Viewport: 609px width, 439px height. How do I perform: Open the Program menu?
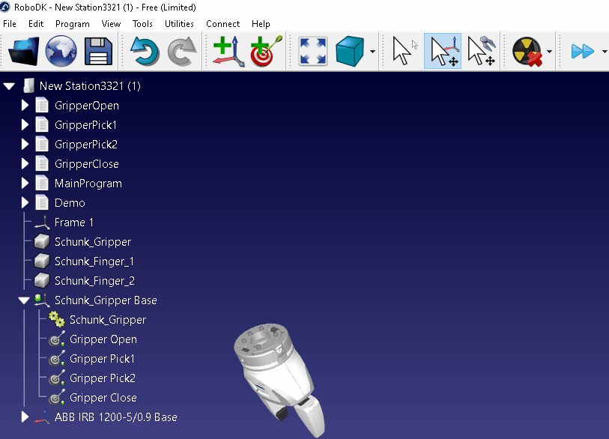pyautogui.click(x=72, y=24)
